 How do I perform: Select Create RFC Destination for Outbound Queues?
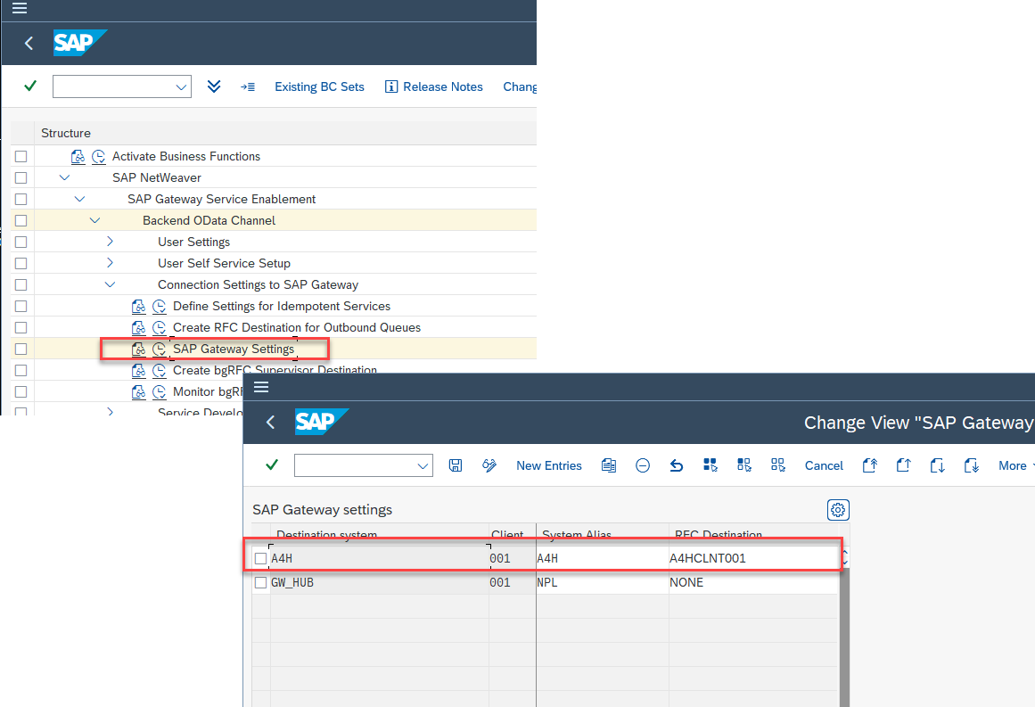click(x=296, y=327)
